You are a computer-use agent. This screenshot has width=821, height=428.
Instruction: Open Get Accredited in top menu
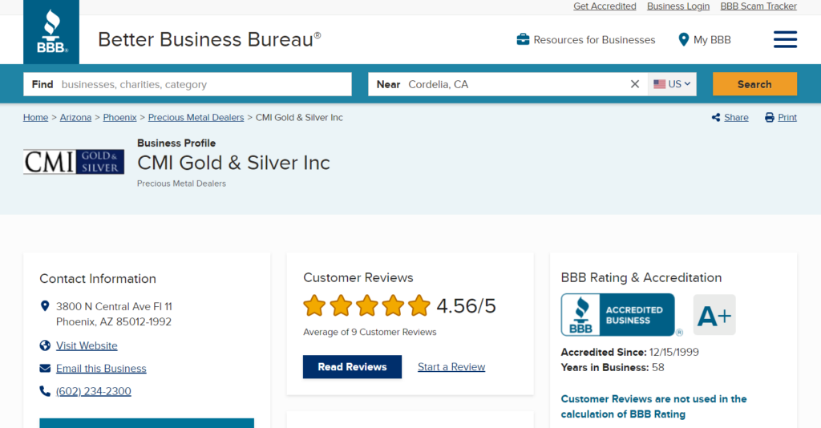pyautogui.click(x=605, y=6)
